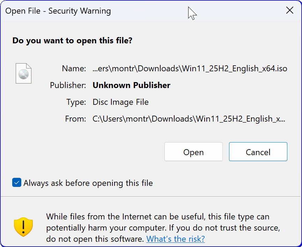Close the security warning dialog
The width and height of the screenshot is (302, 247).
[x=290, y=10]
